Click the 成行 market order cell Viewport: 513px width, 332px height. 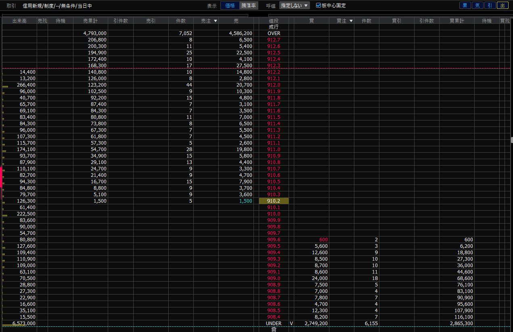(274, 27)
